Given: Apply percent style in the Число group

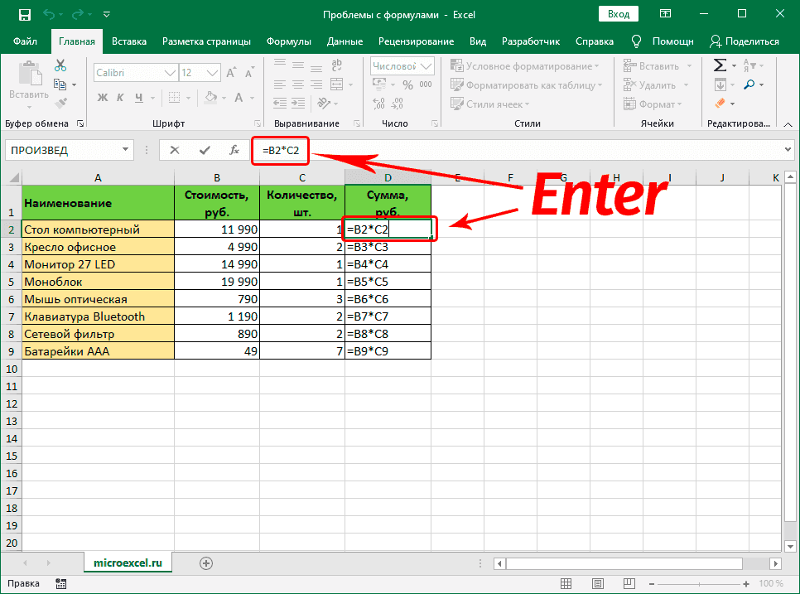Looking at the screenshot, I should point(407,84).
